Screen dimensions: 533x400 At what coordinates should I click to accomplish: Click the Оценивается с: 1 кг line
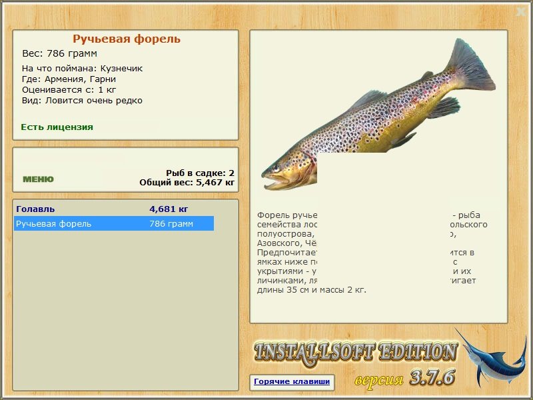click(69, 90)
